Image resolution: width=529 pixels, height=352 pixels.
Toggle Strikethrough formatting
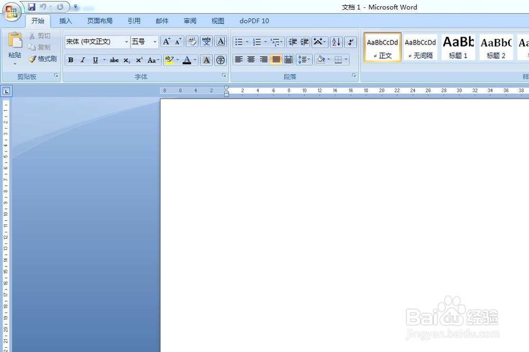(114, 60)
